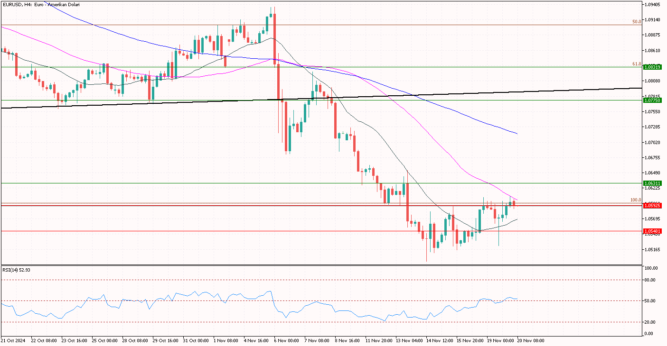This screenshot has height=346, width=667.
Task: Click the 1.05165 price axis value
Action: tap(653, 250)
